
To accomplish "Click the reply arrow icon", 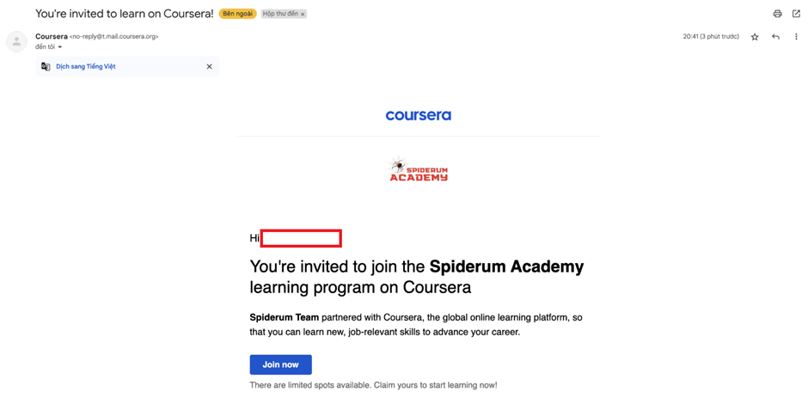I will coord(775,37).
